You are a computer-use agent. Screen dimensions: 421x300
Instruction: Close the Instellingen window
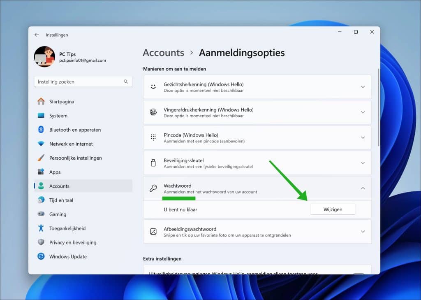[x=372, y=32]
